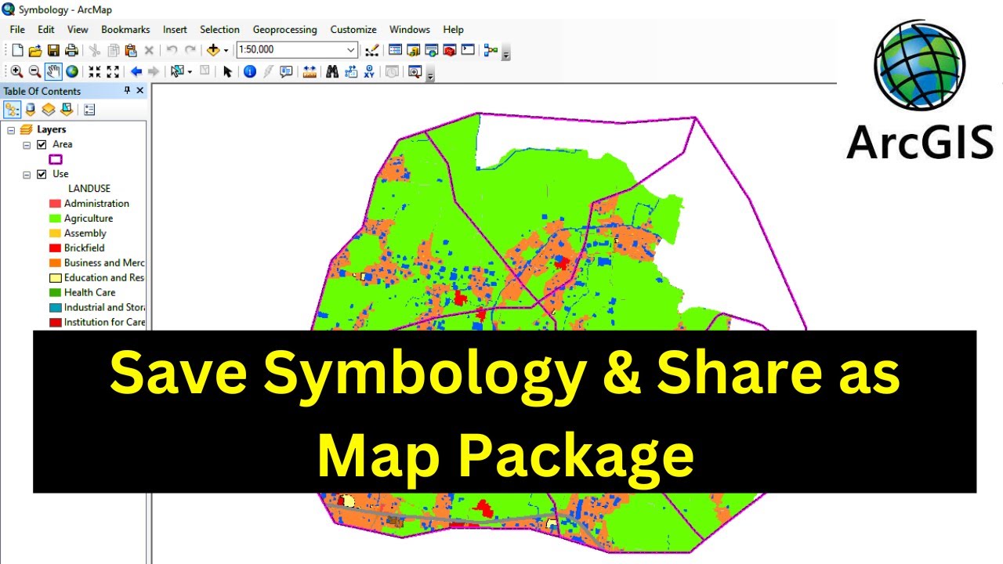Viewport: 1003px width, 564px height.
Task: Click the Full Extent globe icon
Action: pyautogui.click(x=72, y=71)
